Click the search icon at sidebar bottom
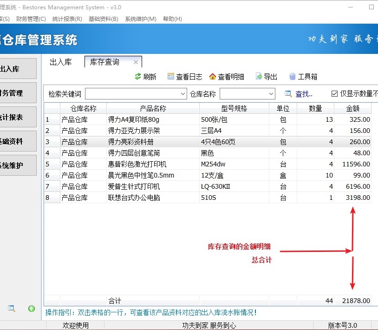378x330 pixels. [x=11, y=309]
